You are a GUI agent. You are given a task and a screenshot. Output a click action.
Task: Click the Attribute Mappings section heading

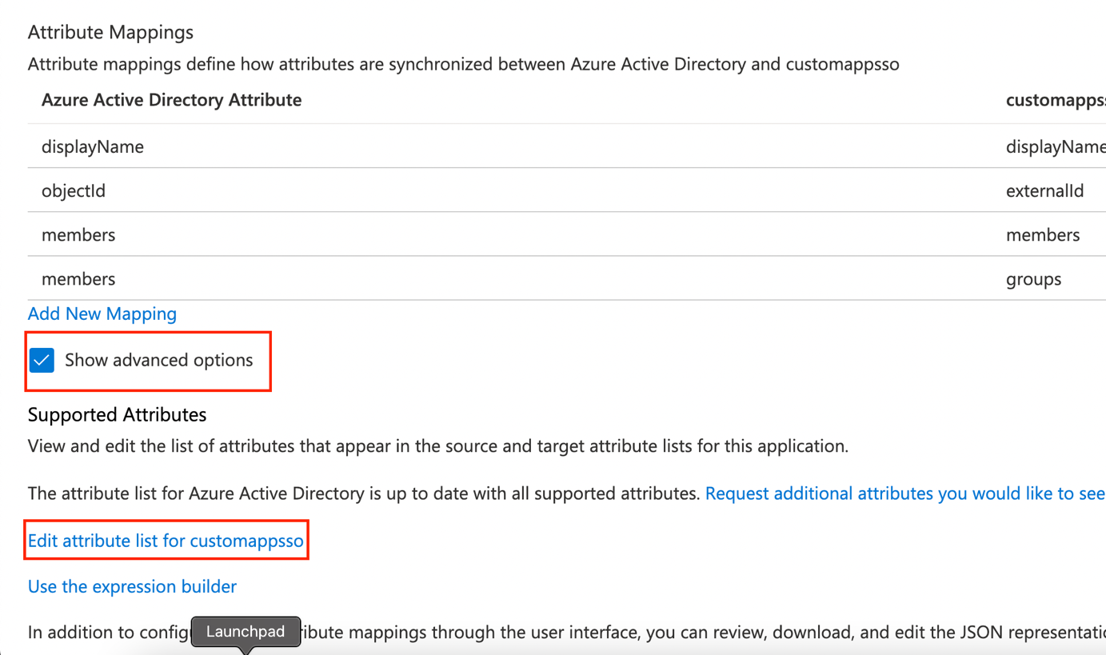[110, 32]
